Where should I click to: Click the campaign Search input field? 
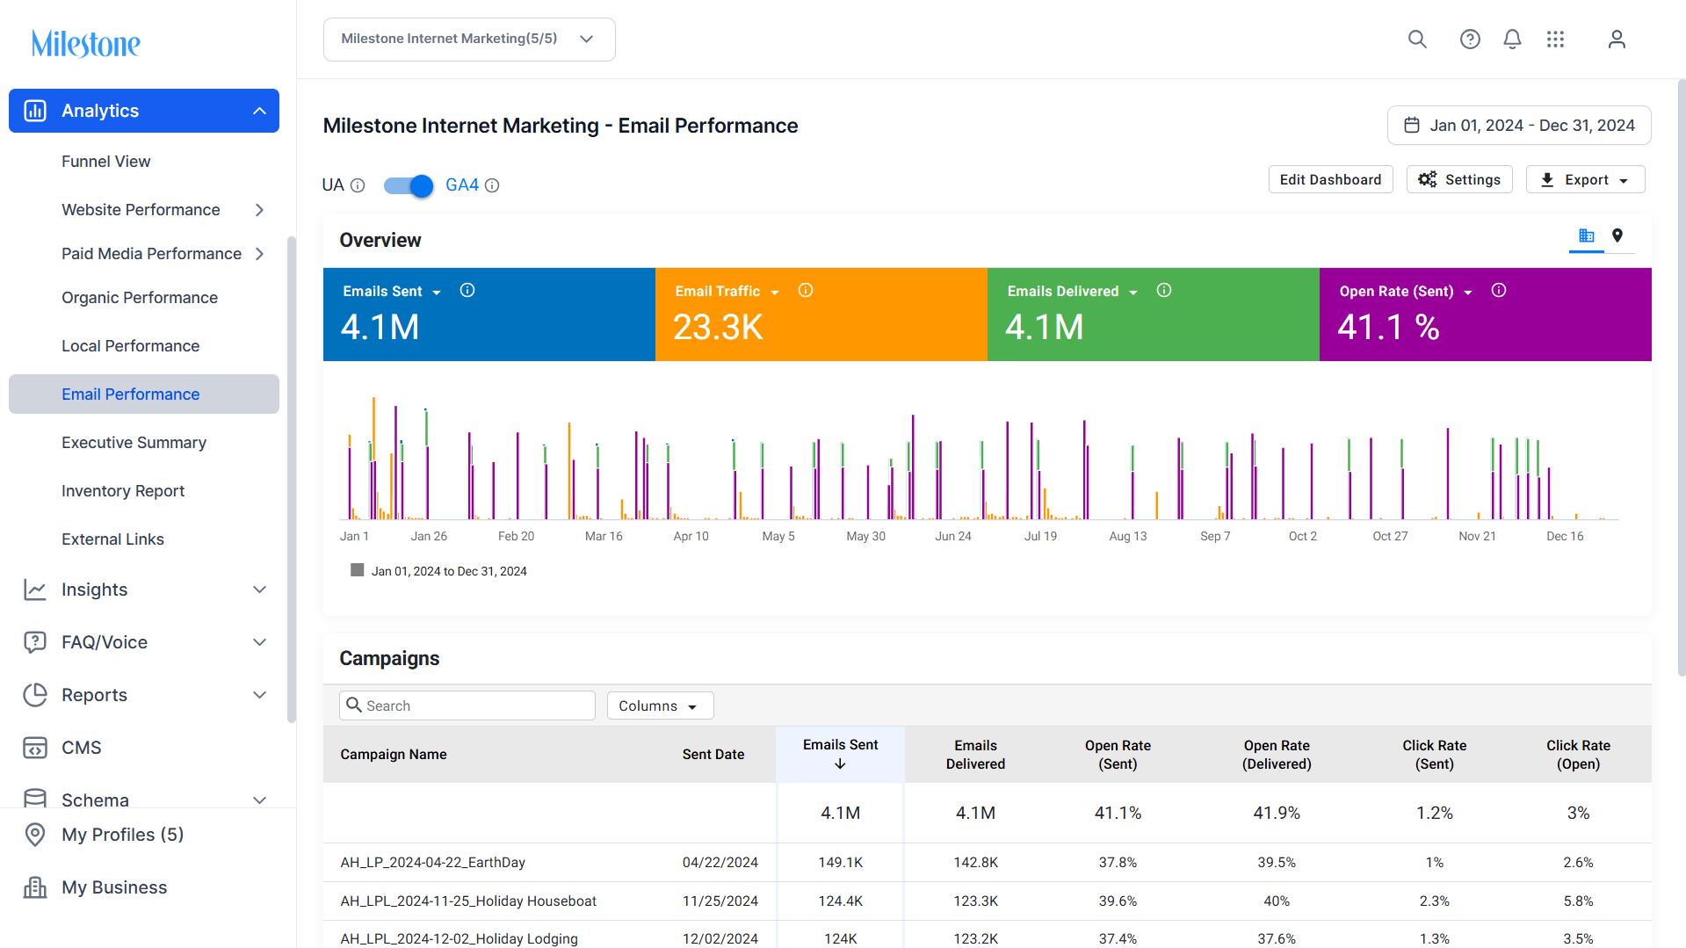pos(467,706)
